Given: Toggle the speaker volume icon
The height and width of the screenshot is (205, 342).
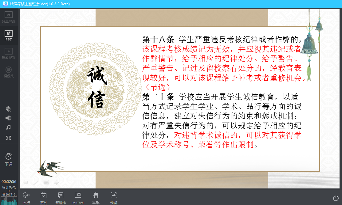Looking at the screenshot, I should pyautogui.click(x=8, y=118).
